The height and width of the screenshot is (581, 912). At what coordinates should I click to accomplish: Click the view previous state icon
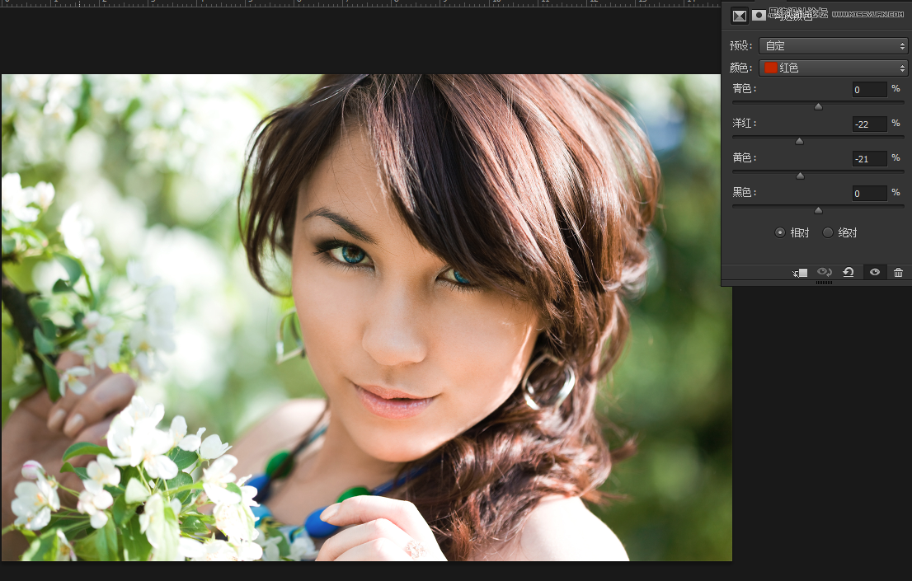(x=824, y=272)
